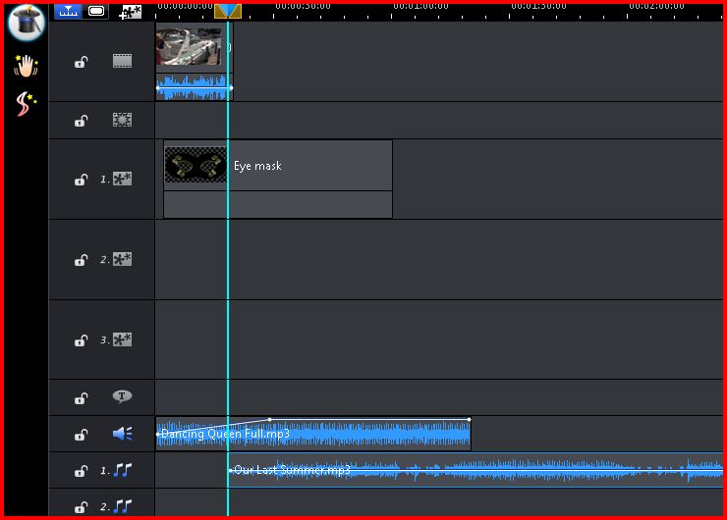Open the Magic Movie Wizard hat icon

[x=26, y=23]
